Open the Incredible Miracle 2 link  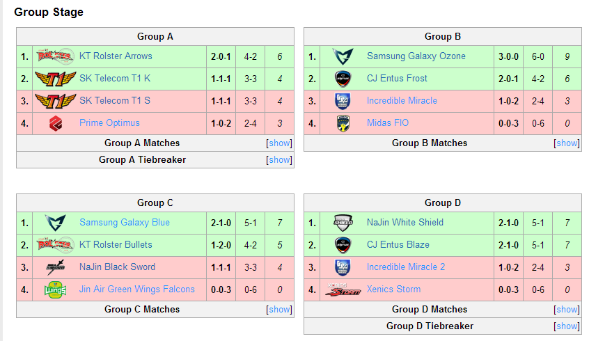[406, 267]
